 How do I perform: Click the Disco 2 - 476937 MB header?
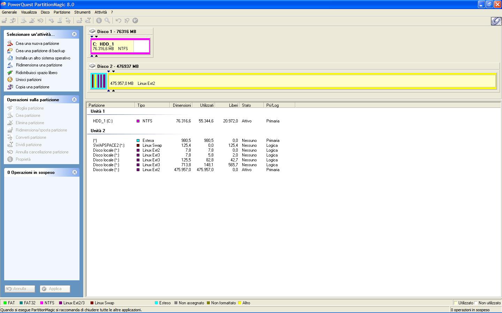pyautogui.click(x=118, y=66)
